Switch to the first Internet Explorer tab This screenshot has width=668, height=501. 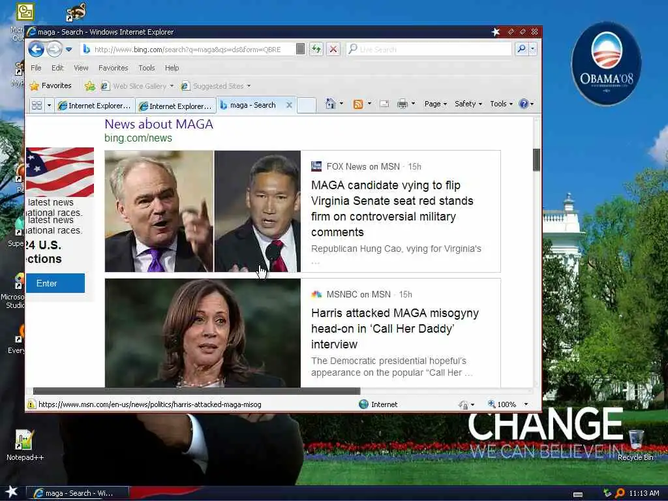(x=95, y=106)
